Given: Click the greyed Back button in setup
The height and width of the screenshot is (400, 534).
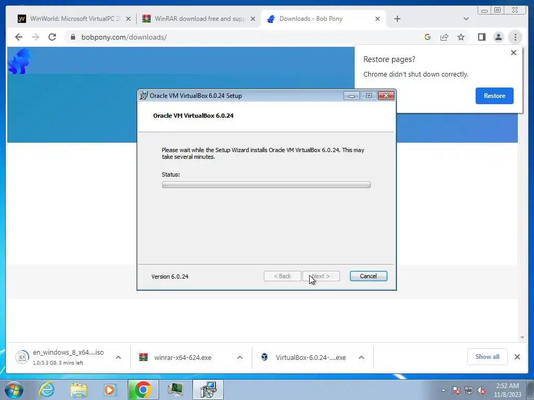Looking at the screenshot, I should (282, 276).
